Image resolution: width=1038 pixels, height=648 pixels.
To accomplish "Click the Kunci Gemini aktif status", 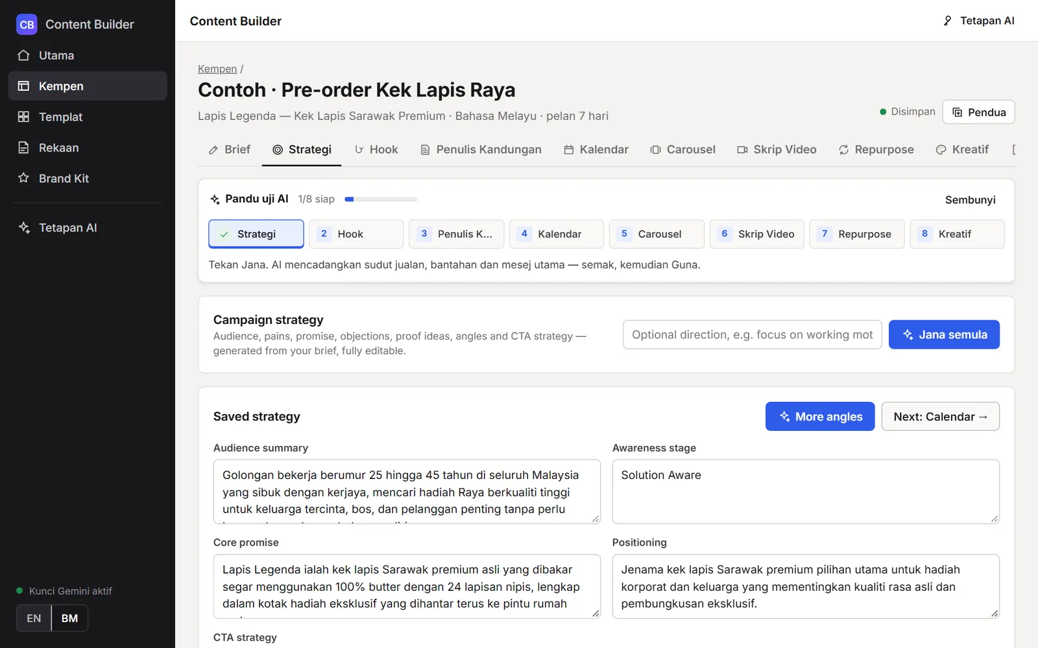I will pyautogui.click(x=64, y=591).
